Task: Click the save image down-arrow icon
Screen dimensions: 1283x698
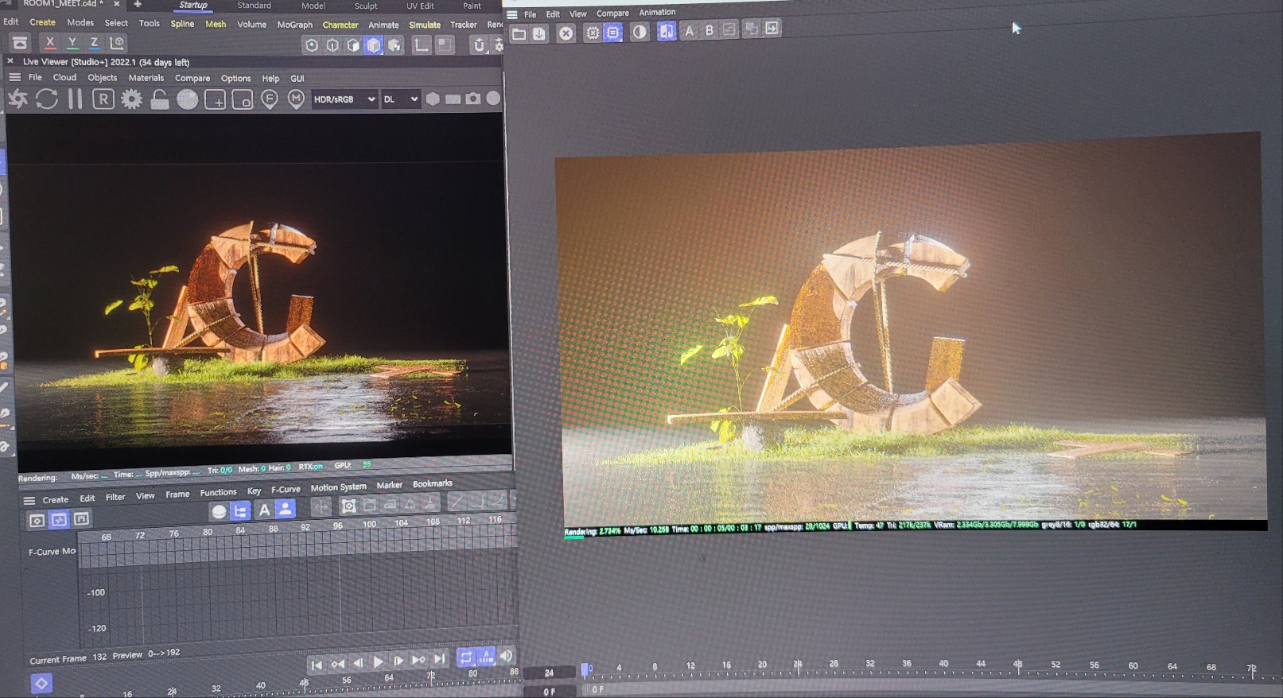Action: (539, 33)
